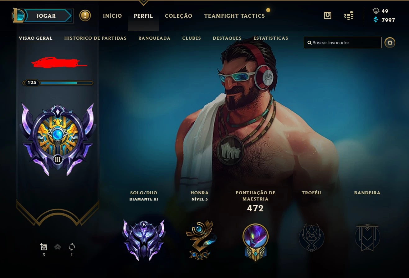Click the level 125 experience progress bar

coord(58,83)
